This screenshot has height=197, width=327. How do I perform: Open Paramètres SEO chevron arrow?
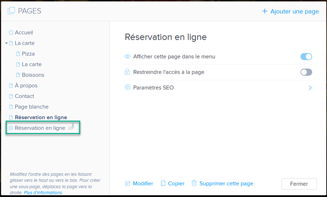[310, 88]
